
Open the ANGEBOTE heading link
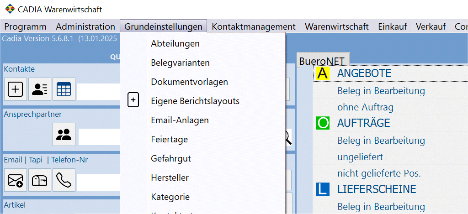point(364,73)
